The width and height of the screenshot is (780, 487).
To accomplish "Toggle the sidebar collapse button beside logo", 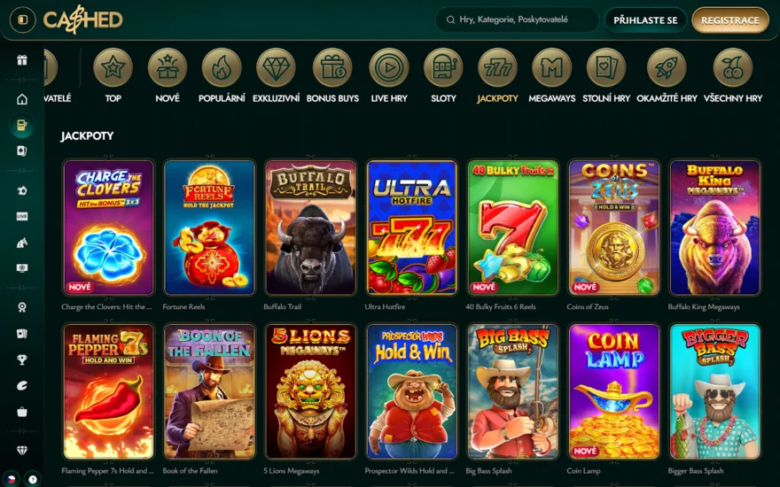I will [x=22, y=19].
